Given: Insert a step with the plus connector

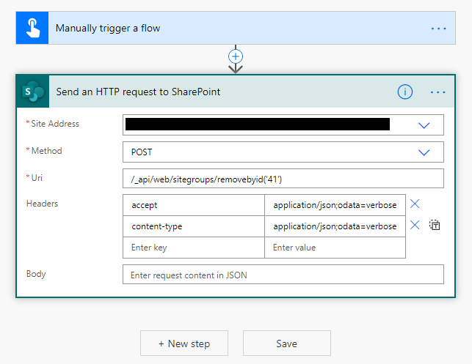Looking at the screenshot, I should point(236,56).
